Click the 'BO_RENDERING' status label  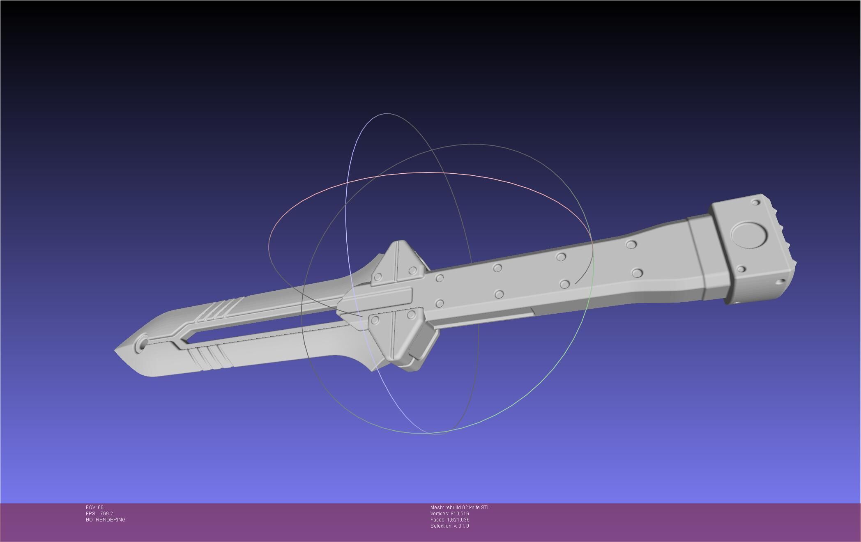106,520
